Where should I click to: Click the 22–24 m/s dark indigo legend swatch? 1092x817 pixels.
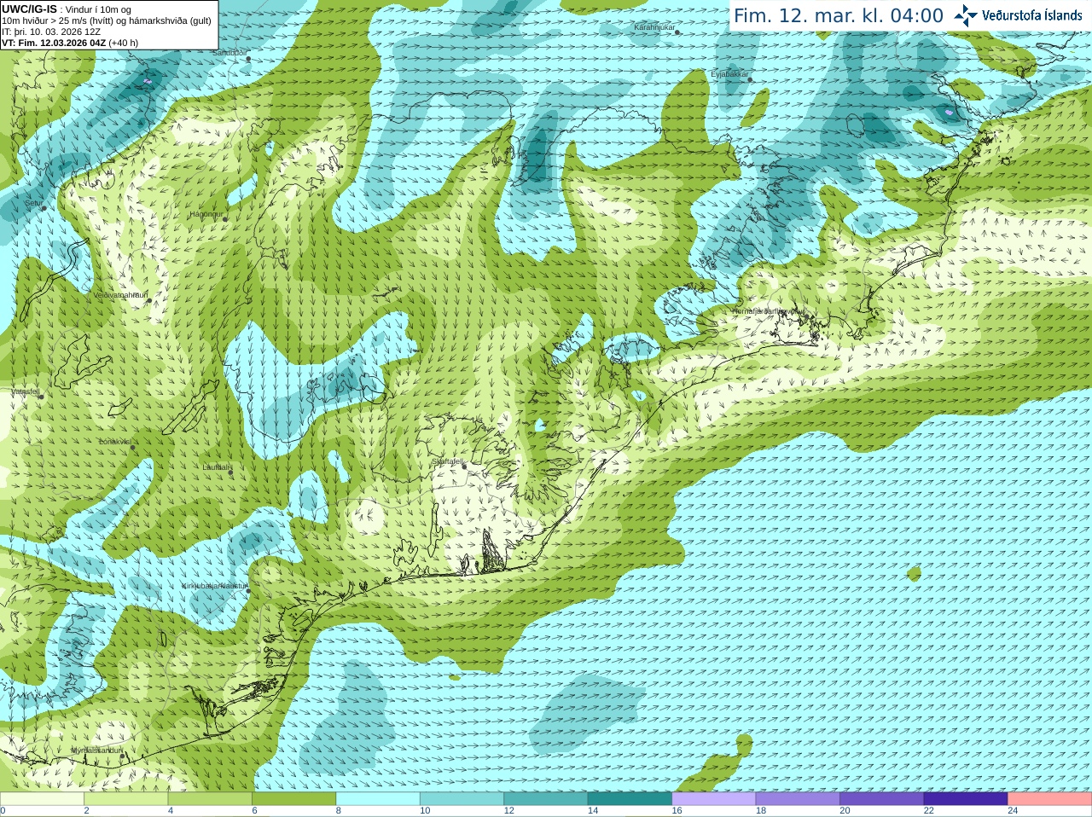pos(966,799)
